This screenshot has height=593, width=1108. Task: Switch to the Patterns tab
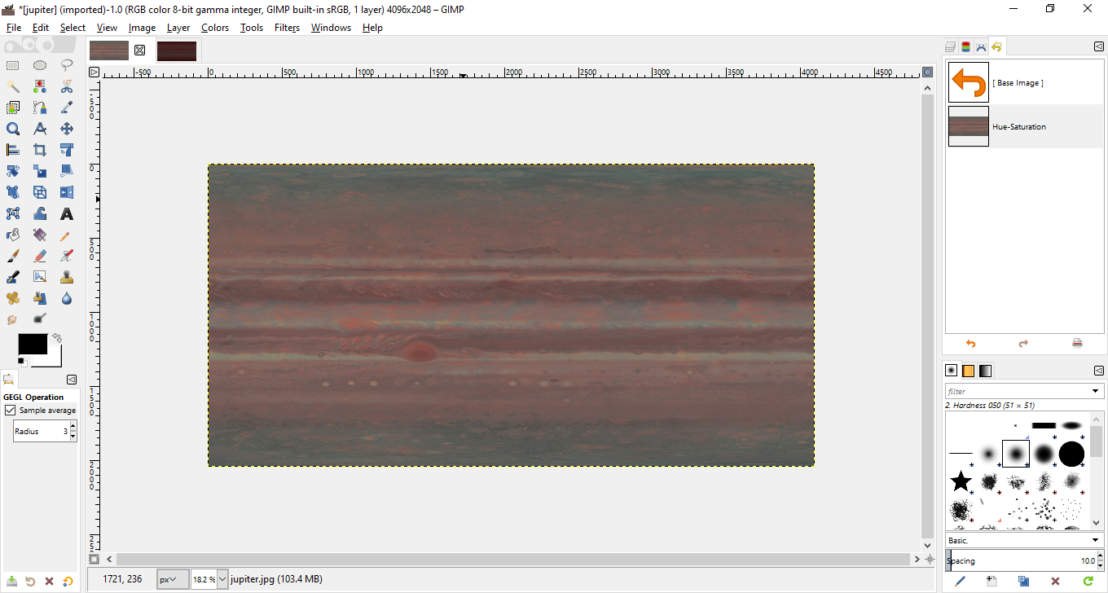pos(968,370)
